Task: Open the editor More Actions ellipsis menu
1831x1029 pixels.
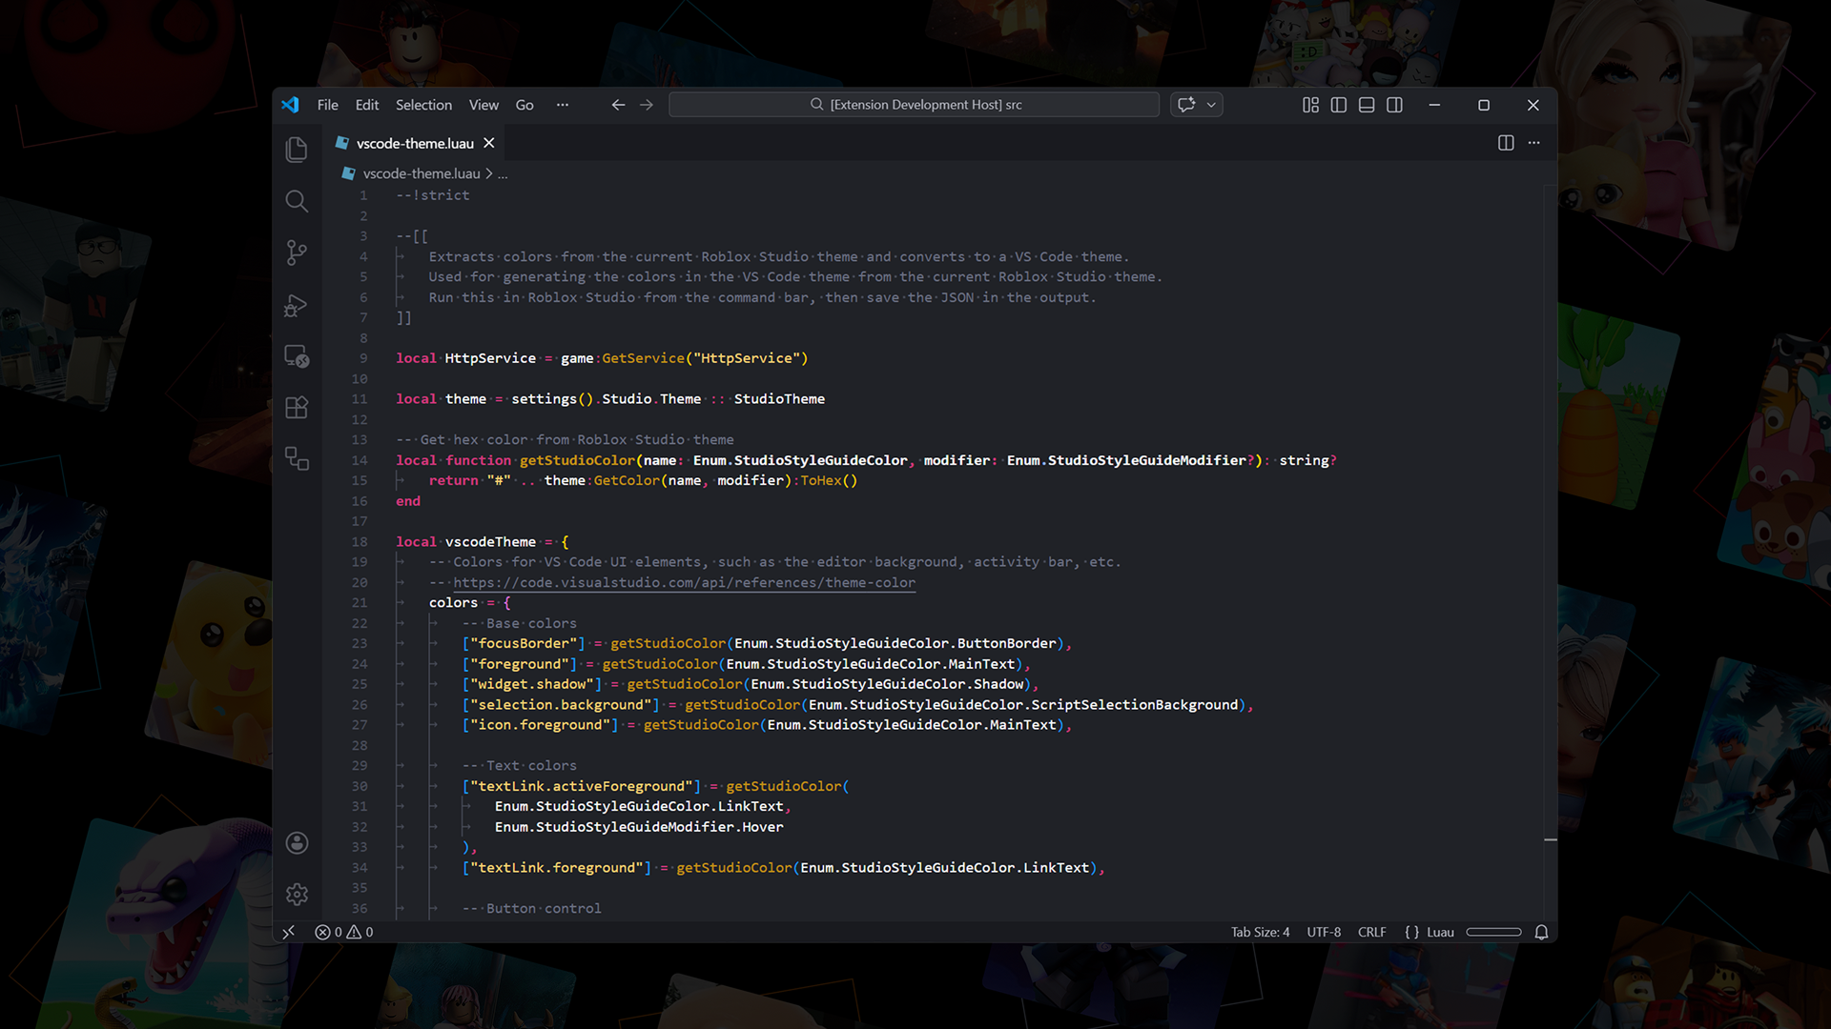Action: click(x=1533, y=142)
